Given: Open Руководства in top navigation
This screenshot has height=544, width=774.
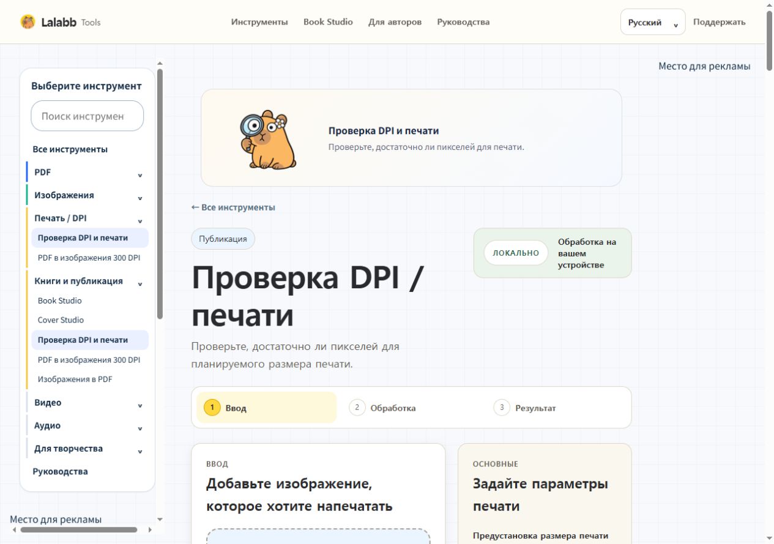Looking at the screenshot, I should pos(463,22).
